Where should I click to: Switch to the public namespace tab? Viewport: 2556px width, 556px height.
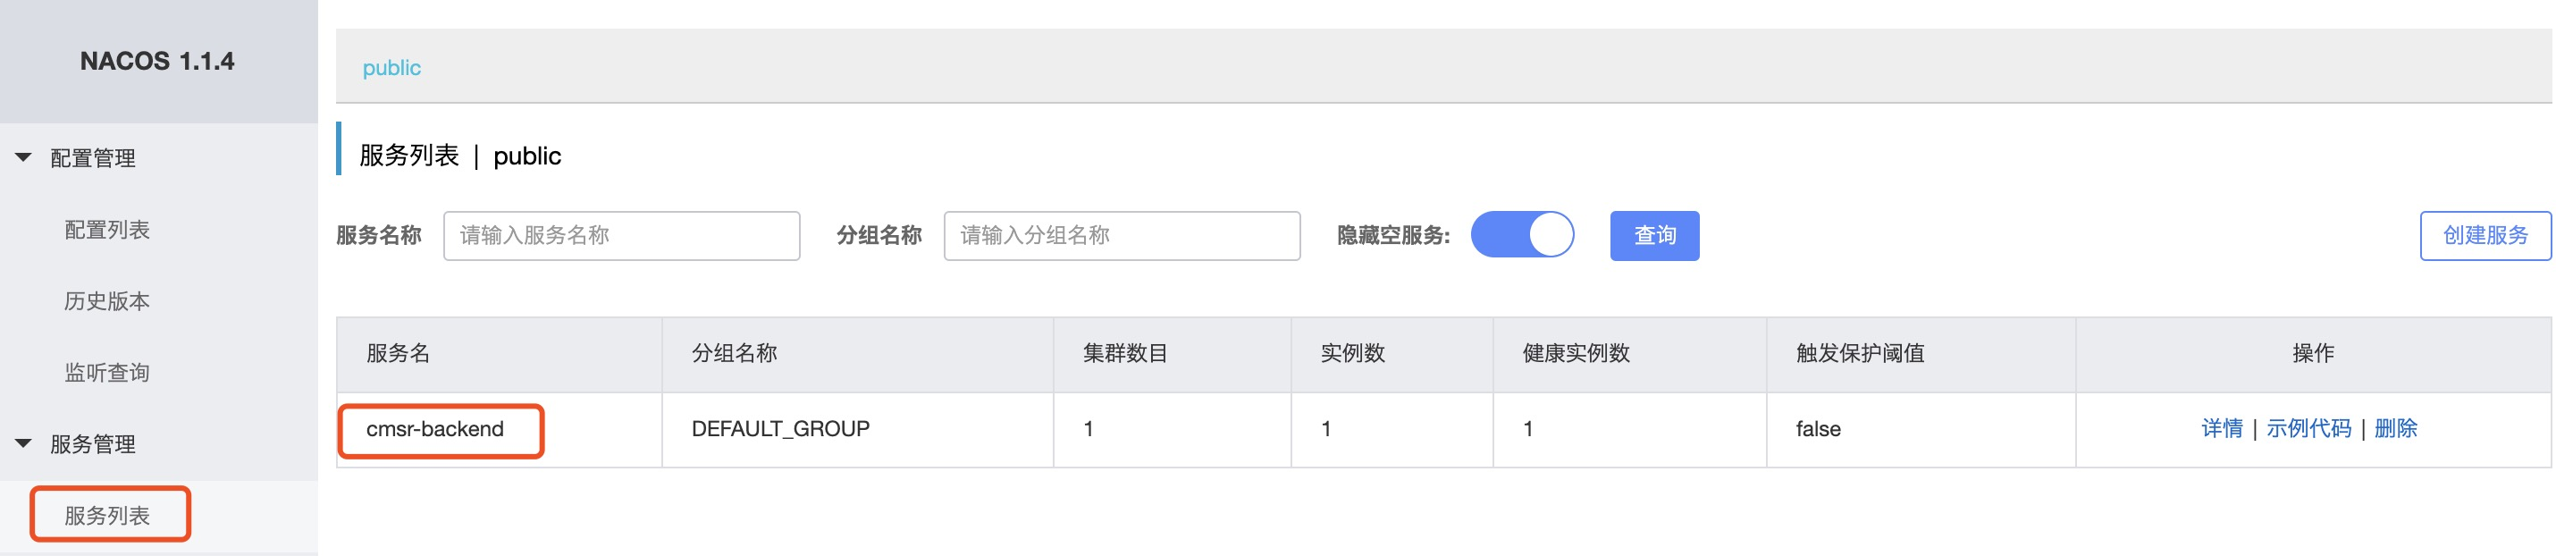(391, 68)
